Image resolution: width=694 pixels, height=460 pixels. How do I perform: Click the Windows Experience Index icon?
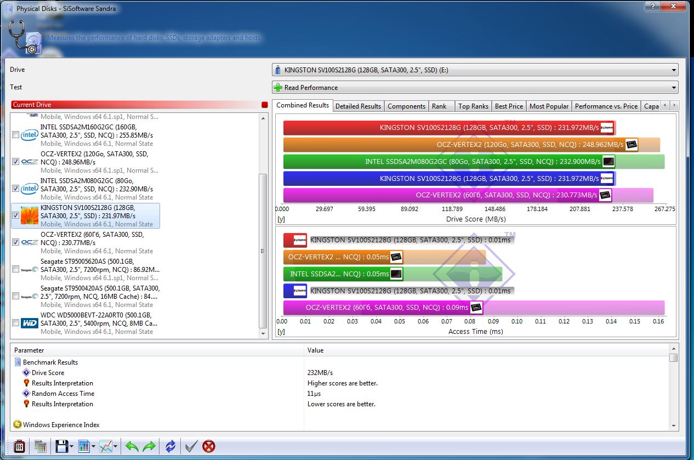pyautogui.click(x=18, y=424)
